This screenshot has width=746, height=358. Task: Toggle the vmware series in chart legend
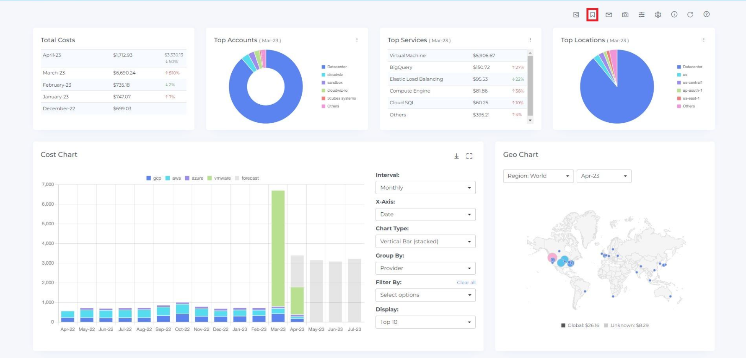click(219, 178)
